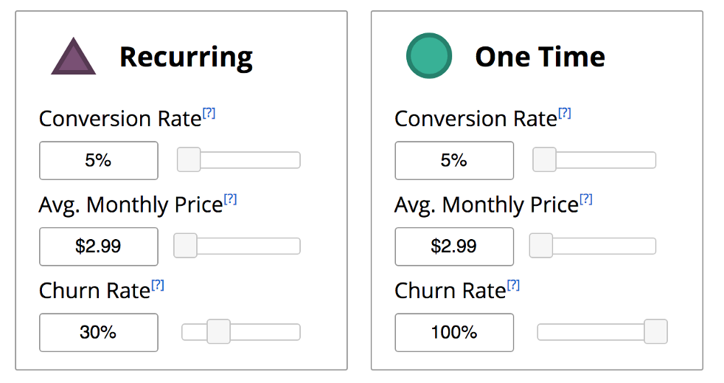
Task: Click the green One Time circle icon
Action: point(429,55)
